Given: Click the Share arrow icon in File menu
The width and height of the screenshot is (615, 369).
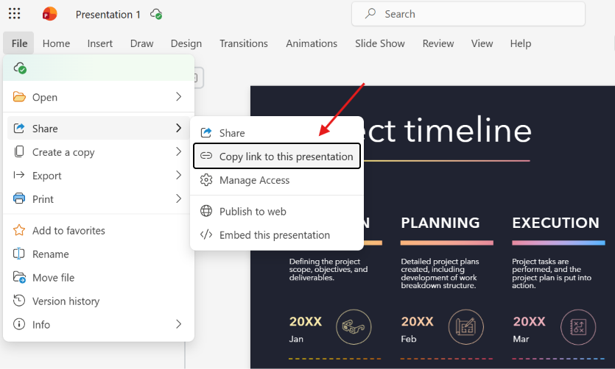Looking at the screenshot, I should 19,128.
